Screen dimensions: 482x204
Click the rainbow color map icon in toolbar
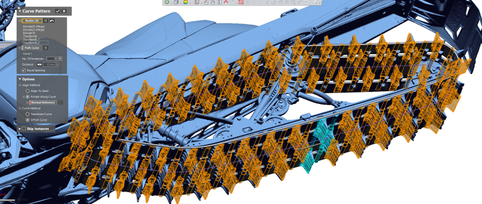click(x=186, y=2)
